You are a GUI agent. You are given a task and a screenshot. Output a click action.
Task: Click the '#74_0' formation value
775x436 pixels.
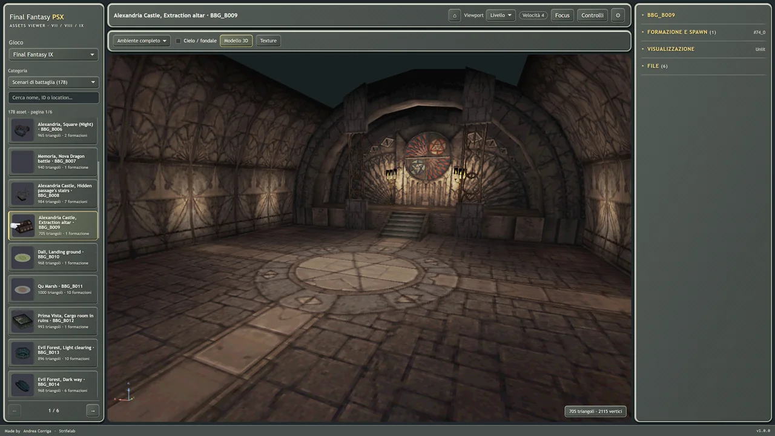tap(759, 32)
